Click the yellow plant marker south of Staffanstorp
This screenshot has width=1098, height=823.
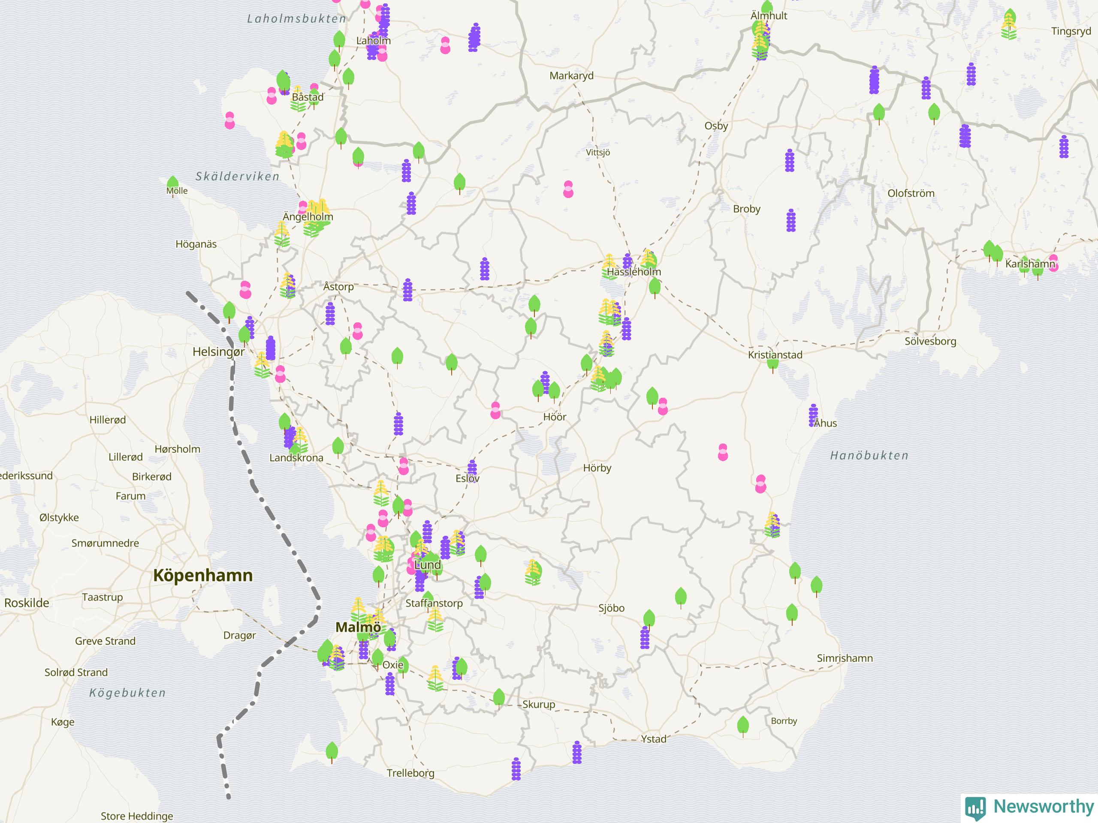[435, 619]
